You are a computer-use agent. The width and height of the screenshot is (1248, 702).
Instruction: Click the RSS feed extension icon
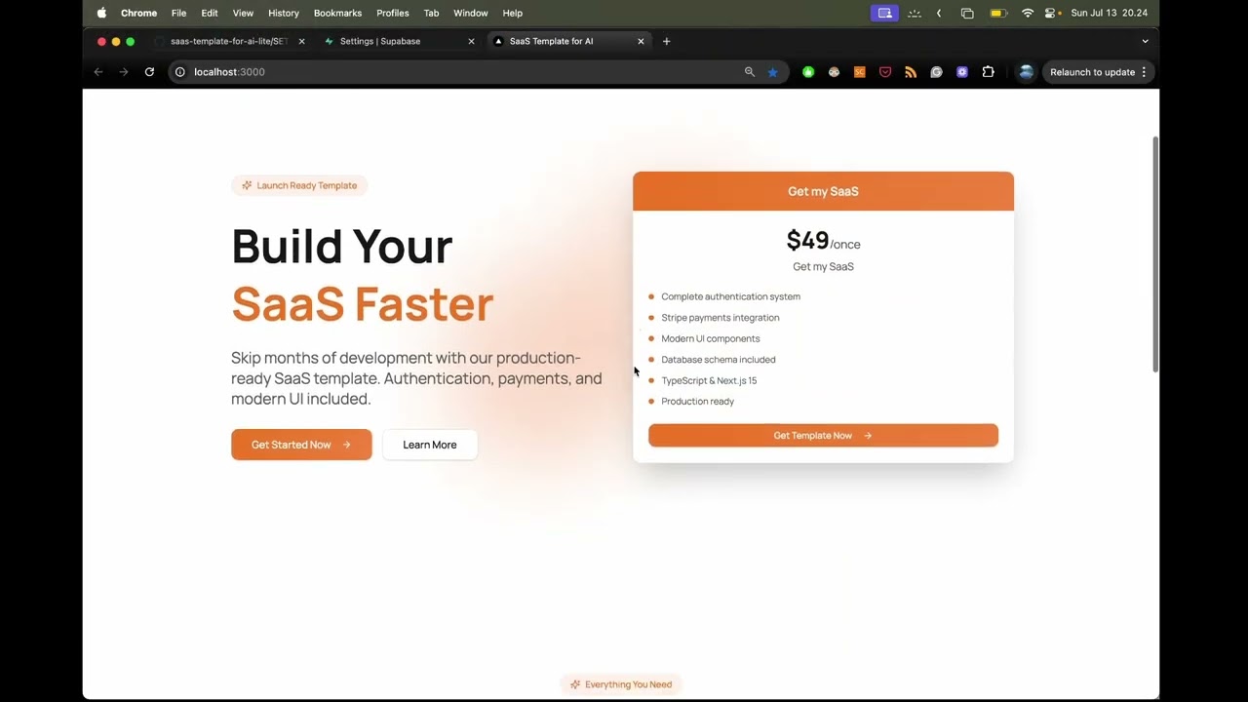pos(911,71)
